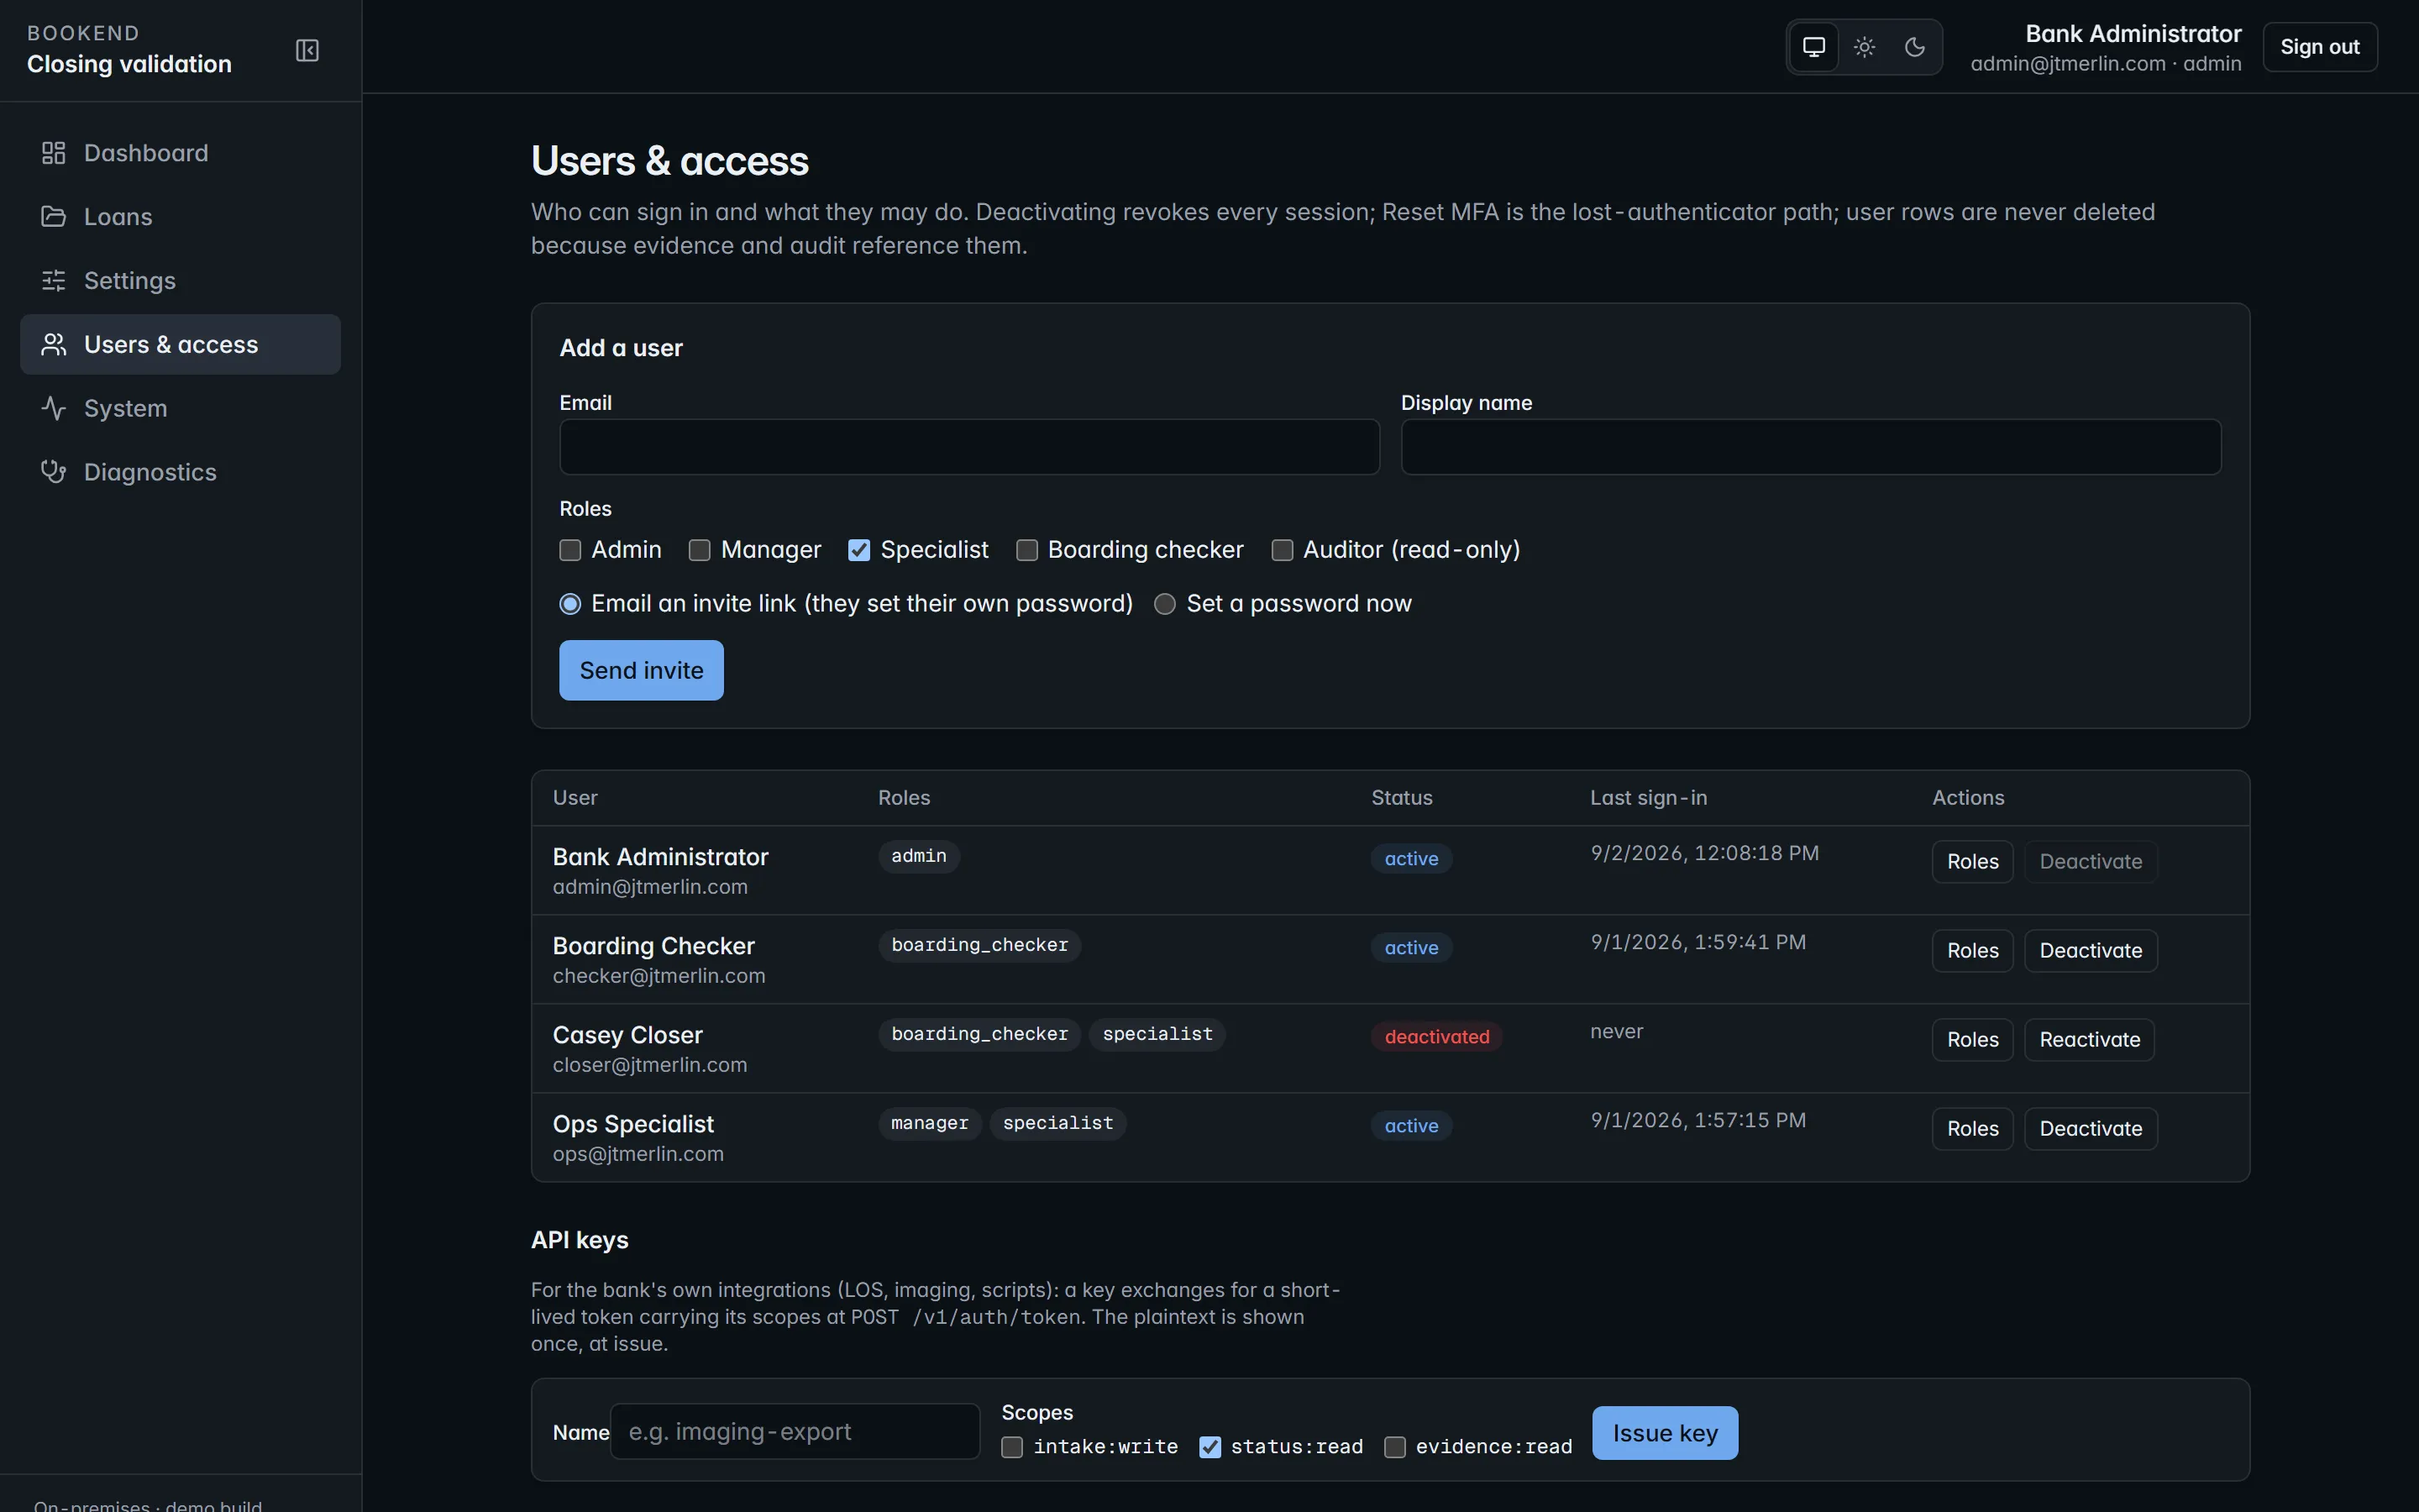This screenshot has width=2419, height=1512.
Task: Check the Boarding checker role checkbox
Action: [x=1026, y=550]
